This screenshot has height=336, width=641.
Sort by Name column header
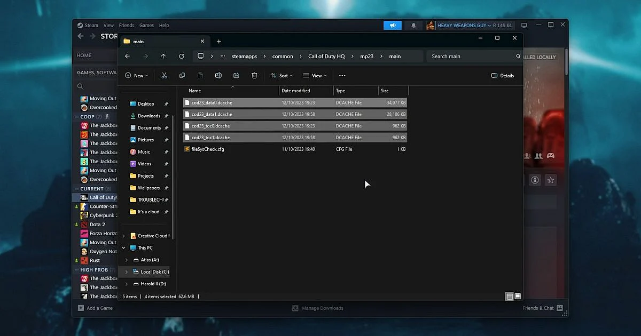pos(231,91)
